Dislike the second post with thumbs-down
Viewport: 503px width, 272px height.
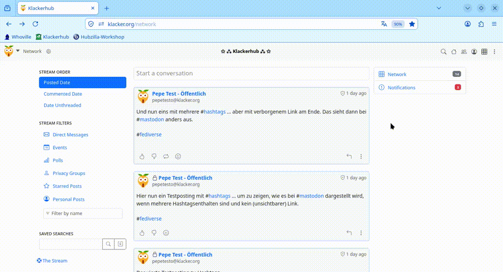154,233
